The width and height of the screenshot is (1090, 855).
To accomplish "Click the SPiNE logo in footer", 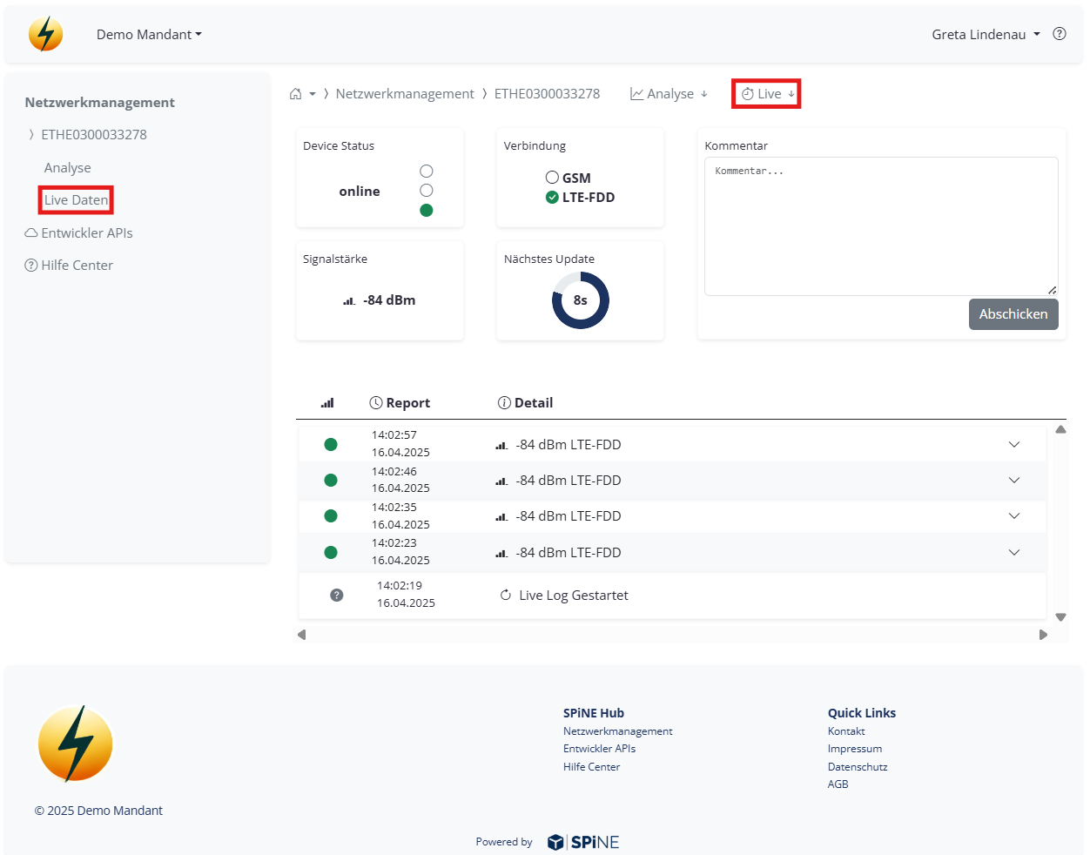I will (x=583, y=842).
